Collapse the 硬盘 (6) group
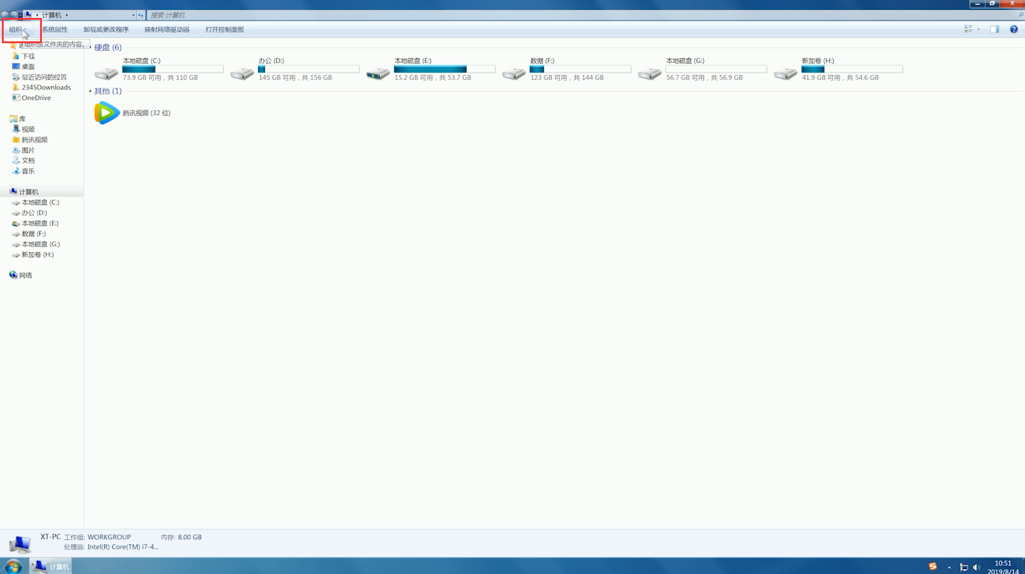 coord(90,47)
